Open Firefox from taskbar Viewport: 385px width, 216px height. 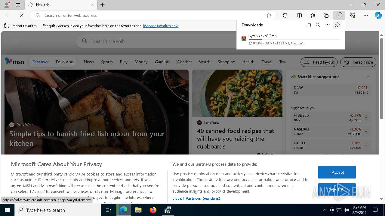[153, 210]
